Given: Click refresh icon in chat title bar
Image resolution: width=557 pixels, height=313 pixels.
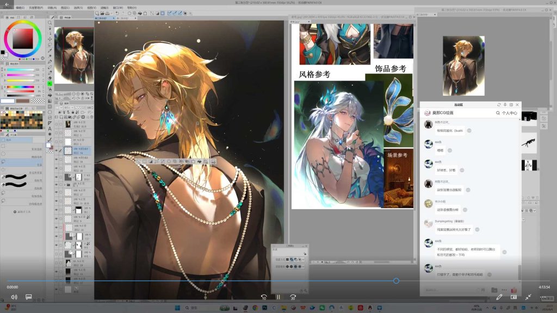Looking at the screenshot, I should [x=499, y=105].
